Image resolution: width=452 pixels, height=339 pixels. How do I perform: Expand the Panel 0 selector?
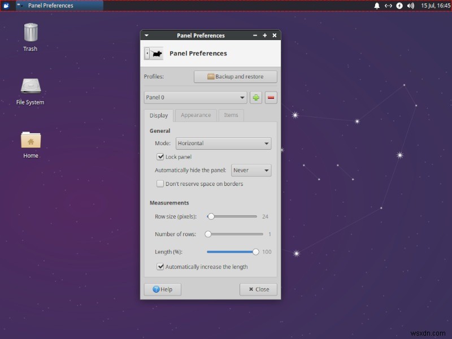pos(195,97)
